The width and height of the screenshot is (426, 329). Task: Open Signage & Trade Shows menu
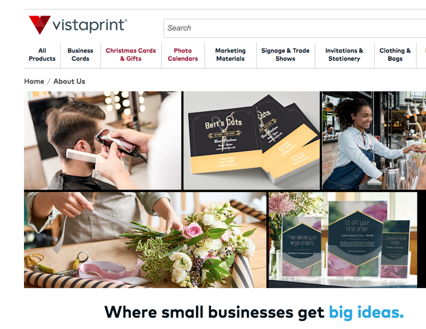(x=285, y=54)
